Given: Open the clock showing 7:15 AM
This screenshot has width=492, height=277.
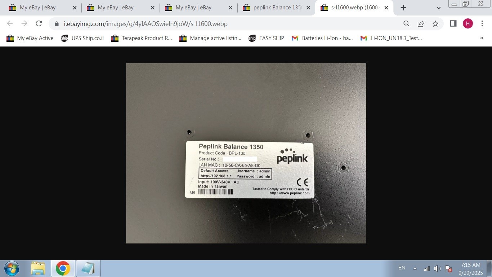Looking at the screenshot, I should pos(470,269).
